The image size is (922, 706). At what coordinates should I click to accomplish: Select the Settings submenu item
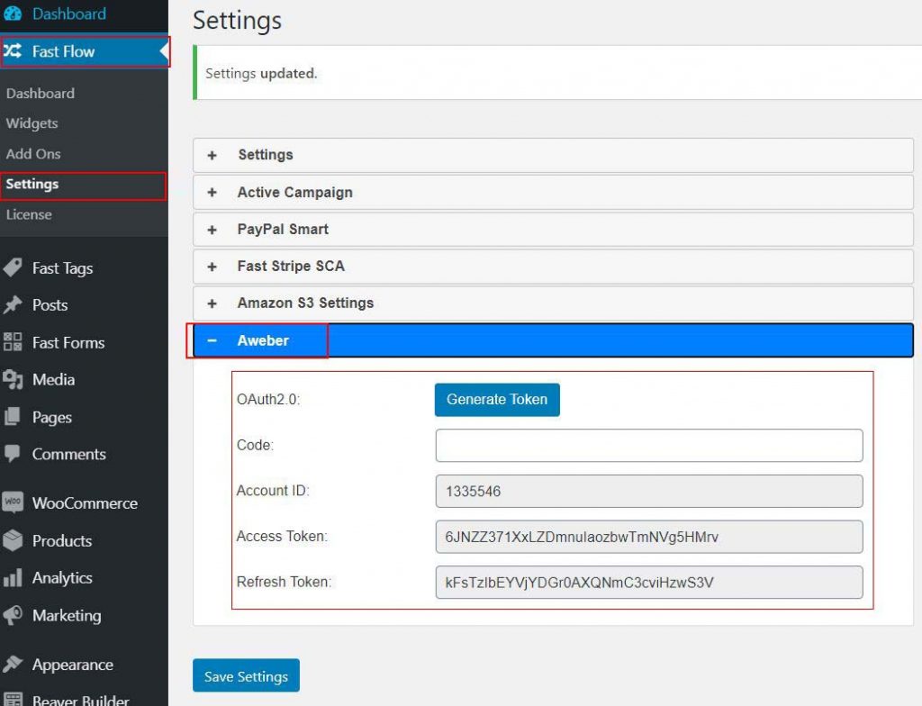coord(32,184)
